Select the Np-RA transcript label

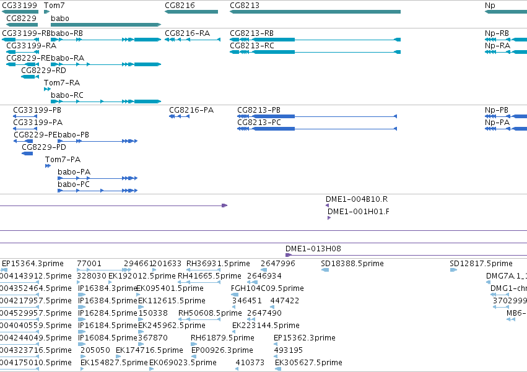coord(497,46)
